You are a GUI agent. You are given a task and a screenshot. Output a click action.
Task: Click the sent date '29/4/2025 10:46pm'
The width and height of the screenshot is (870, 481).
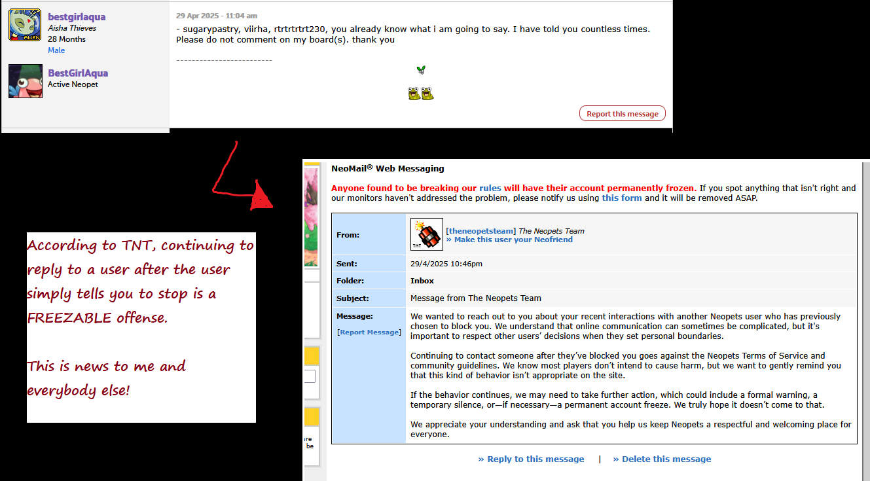pyautogui.click(x=446, y=264)
